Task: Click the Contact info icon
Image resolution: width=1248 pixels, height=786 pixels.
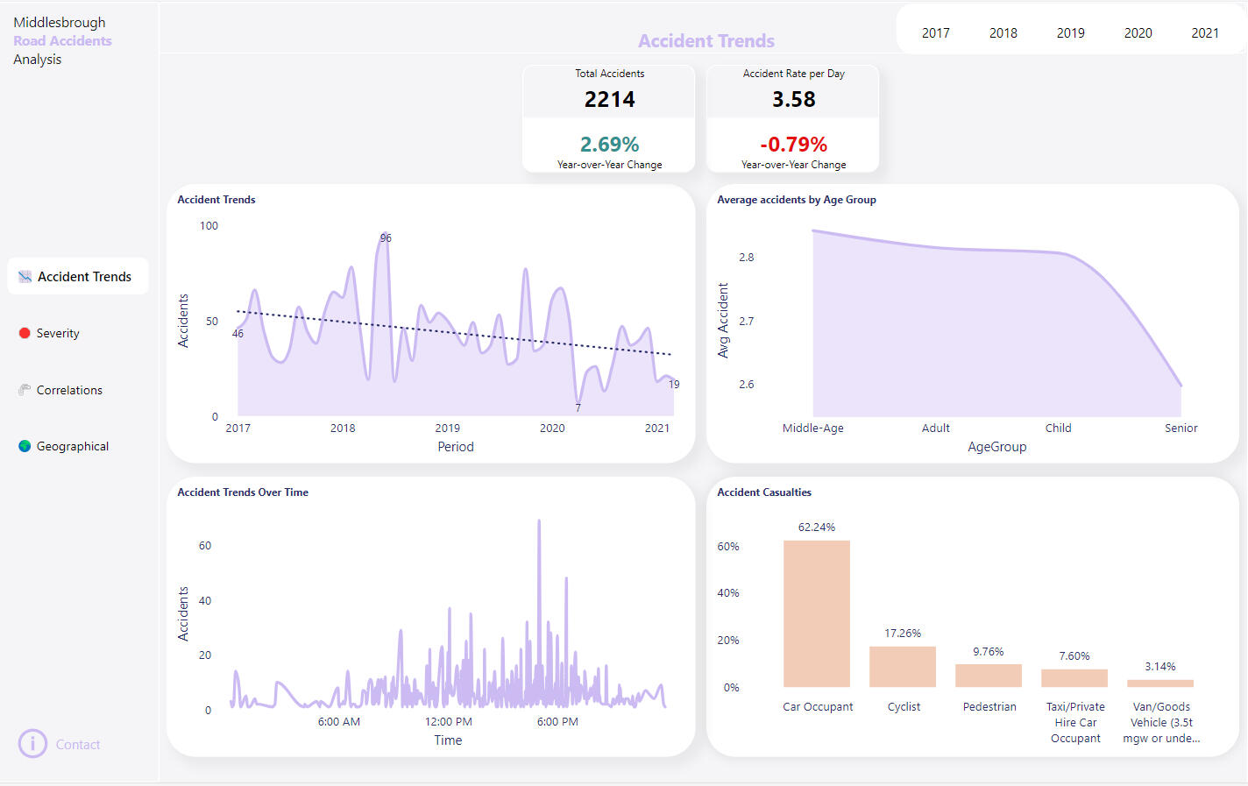Action: pos(32,744)
